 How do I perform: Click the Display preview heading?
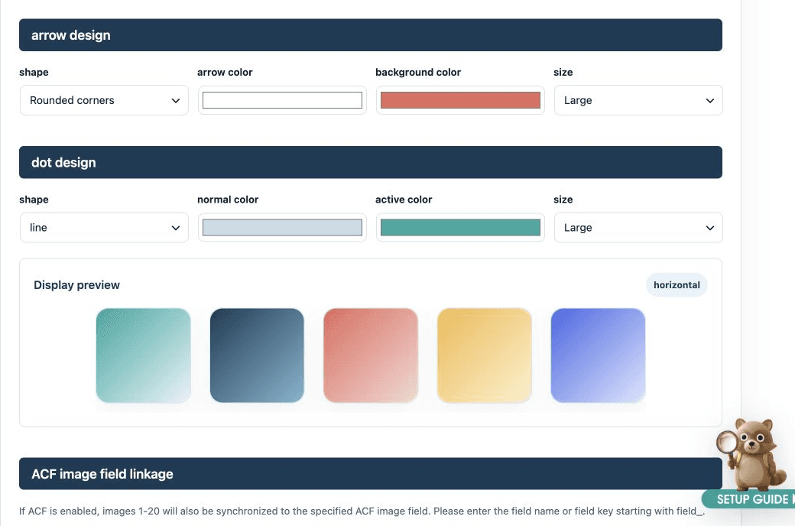[x=76, y=285]
